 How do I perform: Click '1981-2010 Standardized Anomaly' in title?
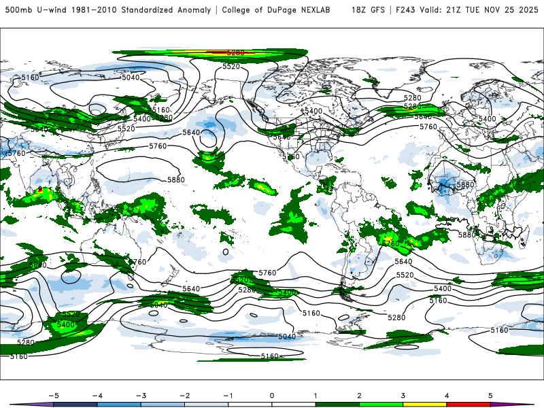click(x=141, y=10)
